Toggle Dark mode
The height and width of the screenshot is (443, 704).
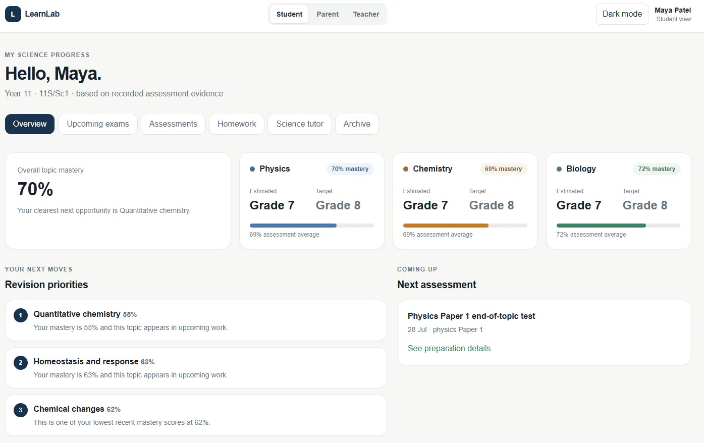pos(622,14)
